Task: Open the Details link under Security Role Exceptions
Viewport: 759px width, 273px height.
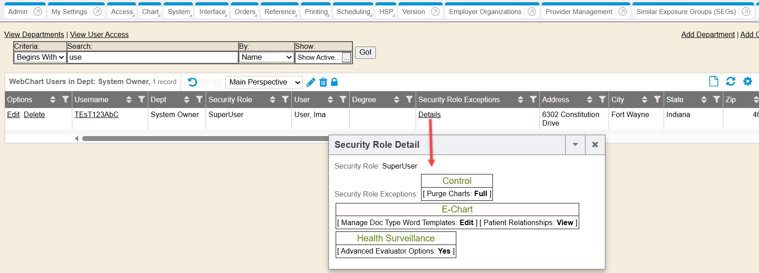Action: 429,115
